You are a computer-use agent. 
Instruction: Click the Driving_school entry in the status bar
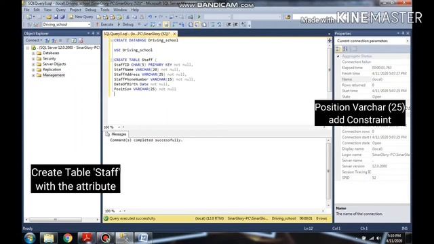click(x=283, y=218)
